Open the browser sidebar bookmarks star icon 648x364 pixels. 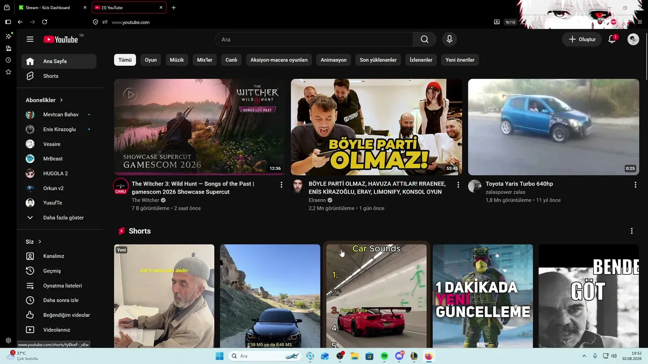(x=8, y=72)
